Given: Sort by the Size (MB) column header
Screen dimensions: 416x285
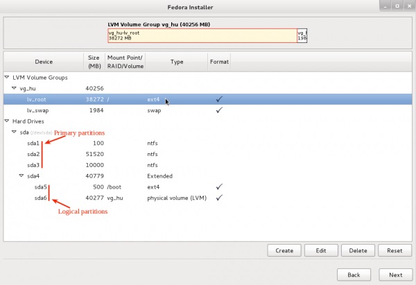Looking at the screenshot, I should pyautogui.click(x=94, y=62).
